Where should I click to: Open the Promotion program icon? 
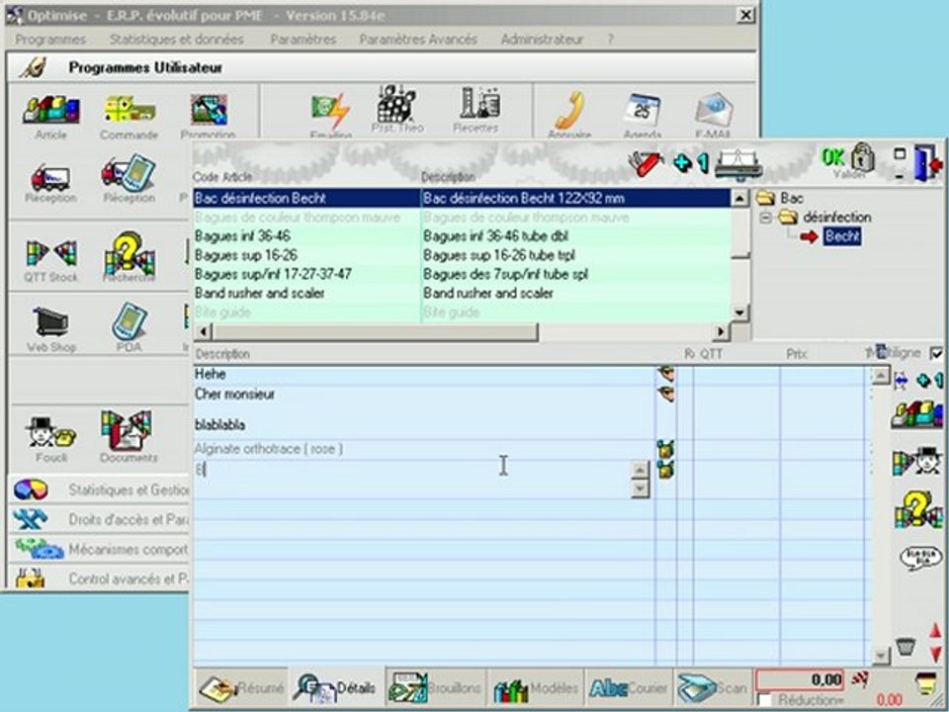click(x=209, y=111)
